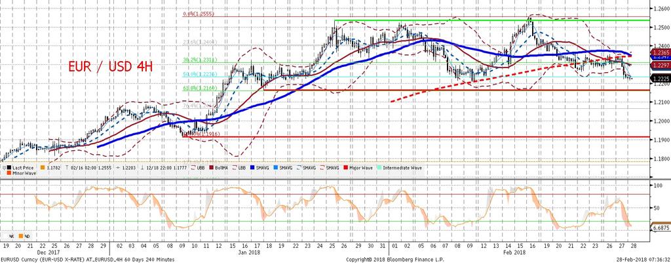Screen dimensions: 671x263
Task: Click the orange 1.1782 legend marker
Action: coord(43,168)
